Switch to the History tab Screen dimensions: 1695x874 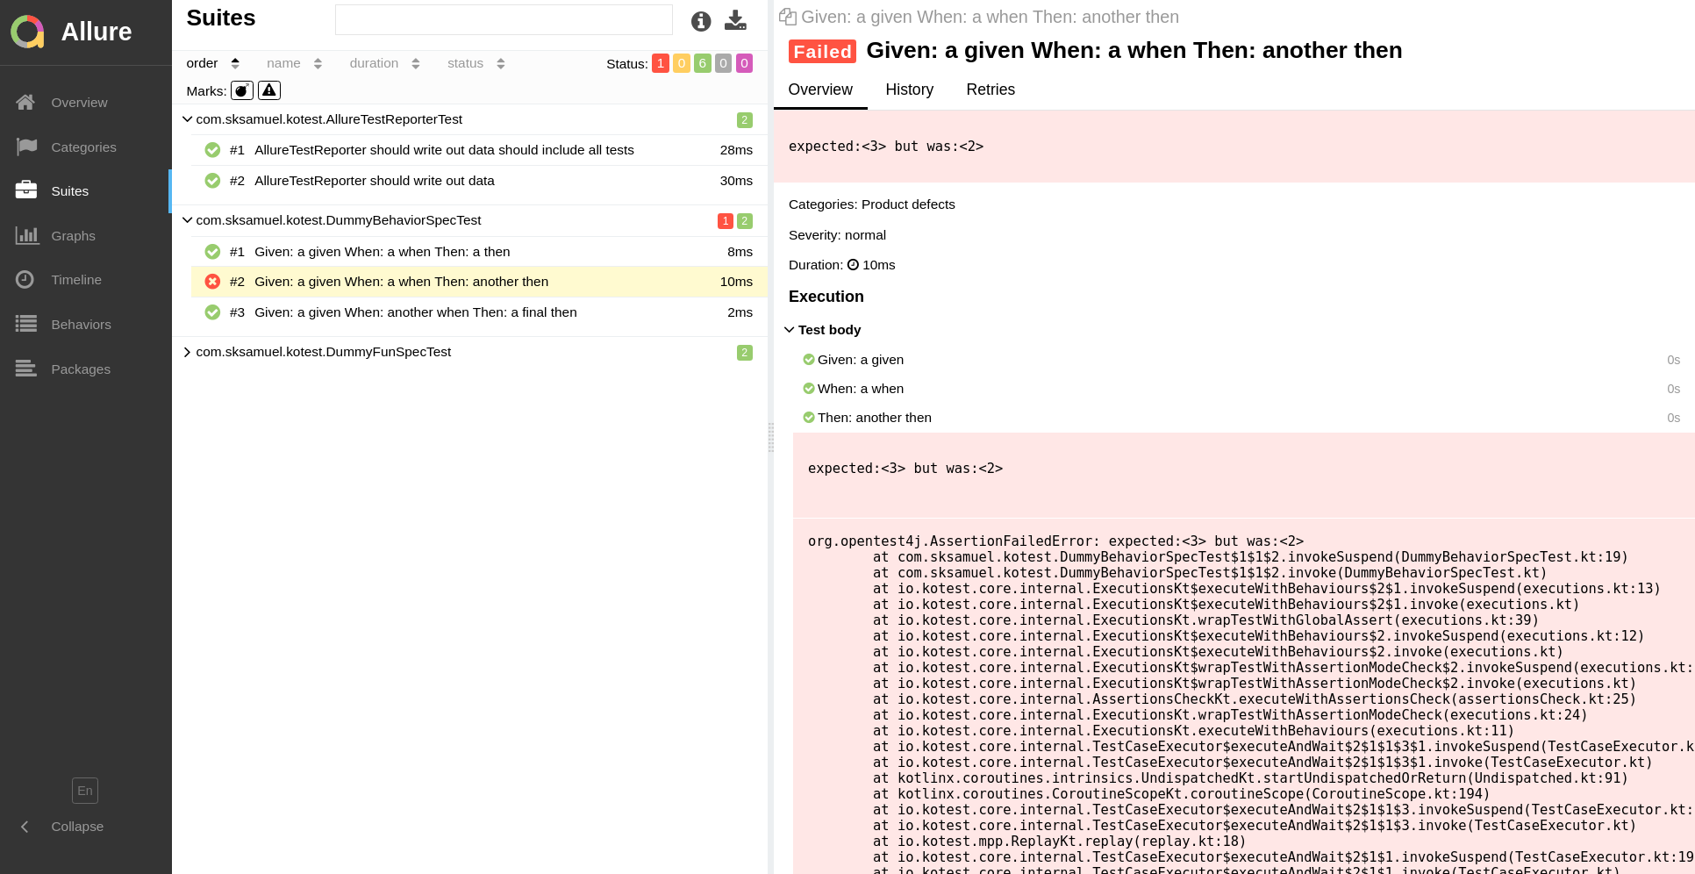pyautogui.click(x=909, y=90)
